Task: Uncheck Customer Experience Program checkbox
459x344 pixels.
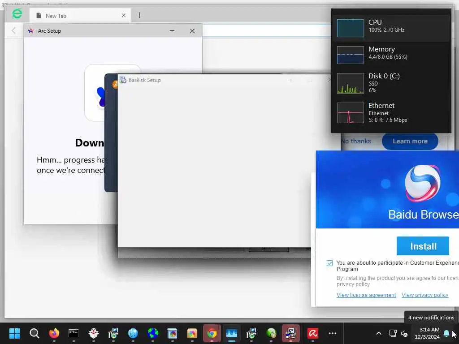Action: coord(329,263)
